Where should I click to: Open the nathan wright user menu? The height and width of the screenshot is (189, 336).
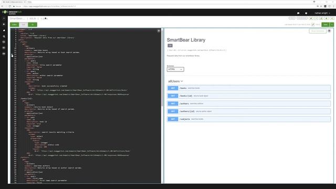(x=322, y=13)
